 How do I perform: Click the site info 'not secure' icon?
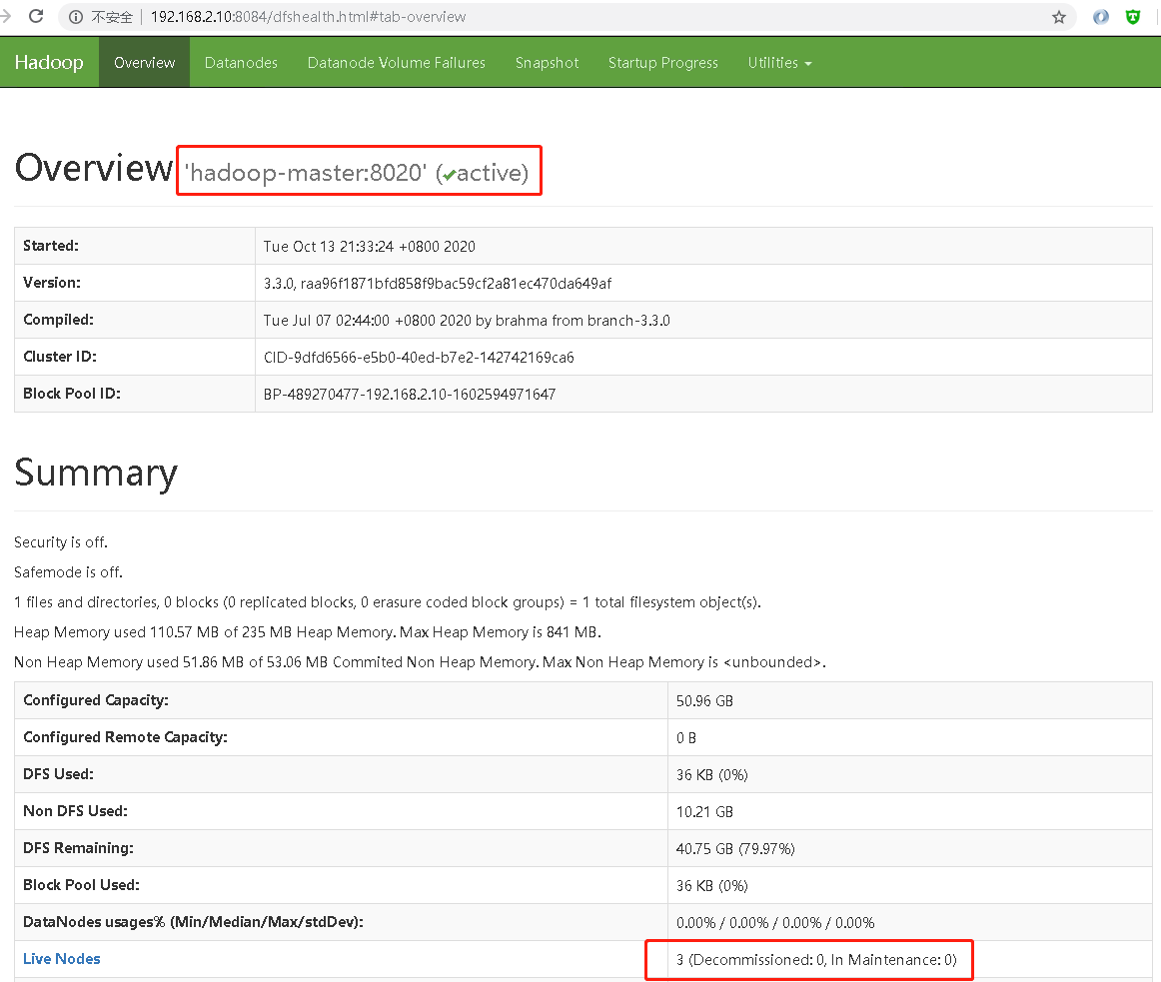pos(76,16)
